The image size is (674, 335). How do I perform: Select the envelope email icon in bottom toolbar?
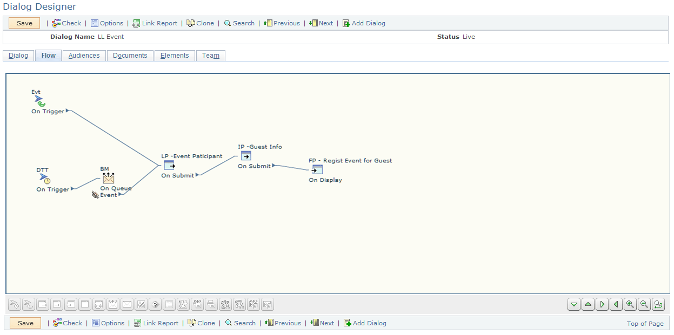(x=127, y=304)
